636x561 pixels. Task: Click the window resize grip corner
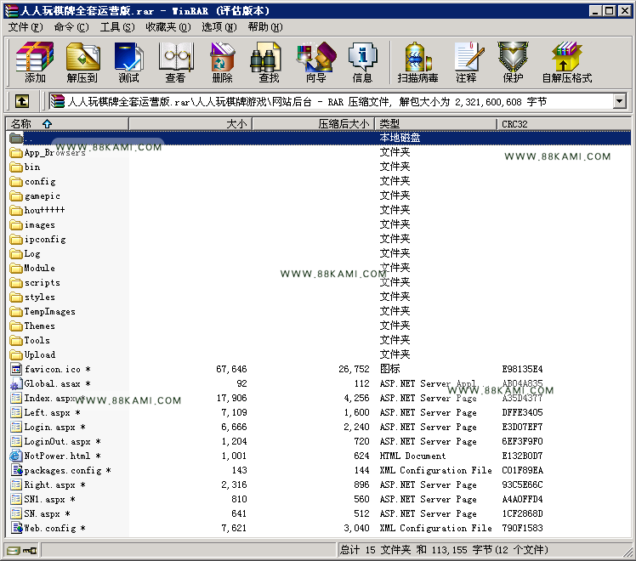tap(627, 552)
